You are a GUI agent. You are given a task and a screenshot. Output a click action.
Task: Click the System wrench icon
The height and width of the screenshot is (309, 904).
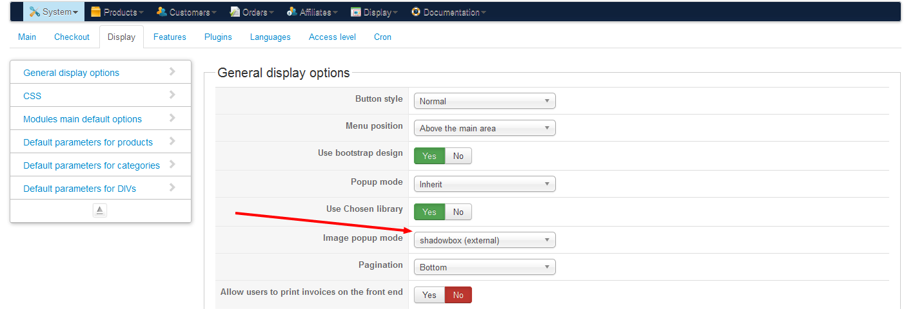35,12
